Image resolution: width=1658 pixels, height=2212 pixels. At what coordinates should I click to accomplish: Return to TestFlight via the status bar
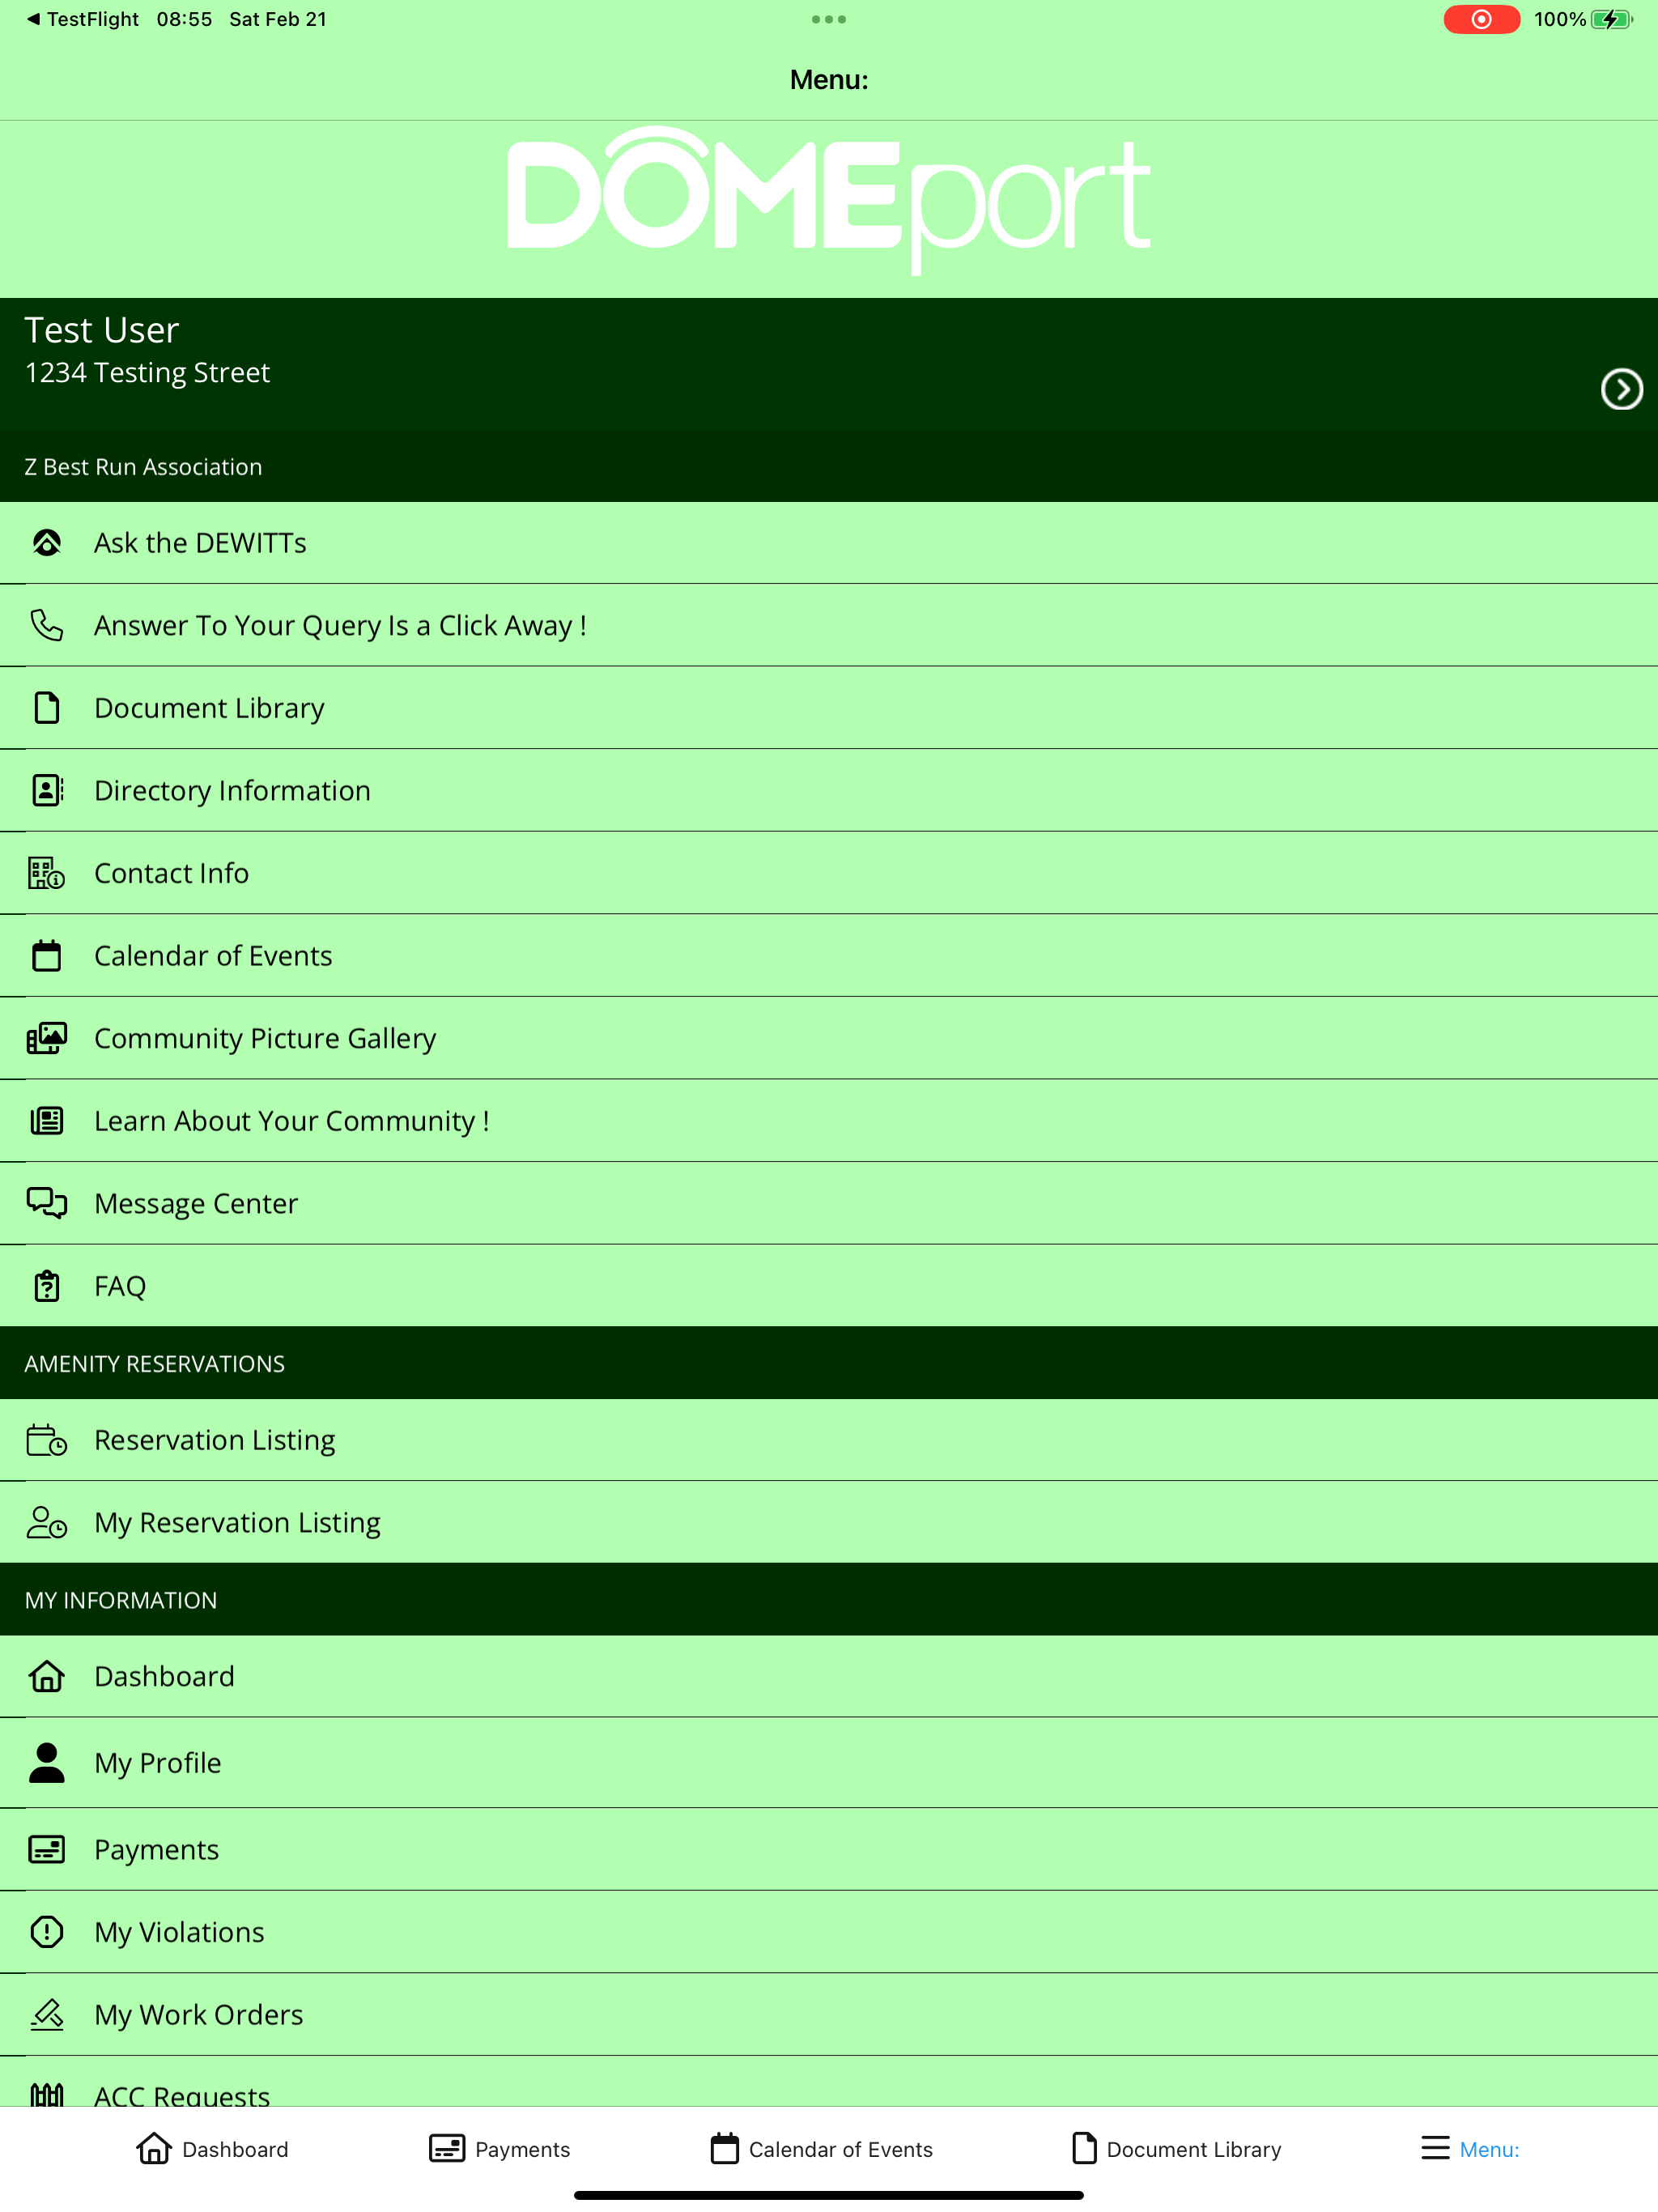point(83,19)
